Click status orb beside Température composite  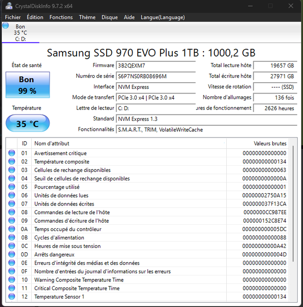tap(12, 162)
